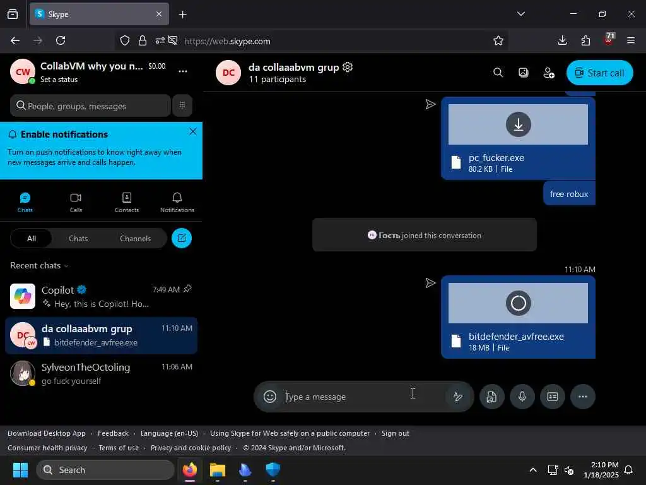Switch to the Contacts tab
The image size is (646, 485).
click(126, 203)
